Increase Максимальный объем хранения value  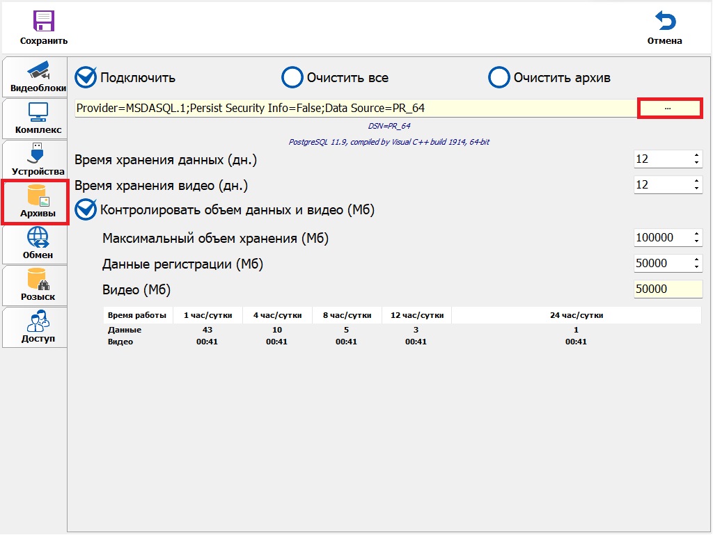click(696, 234)
